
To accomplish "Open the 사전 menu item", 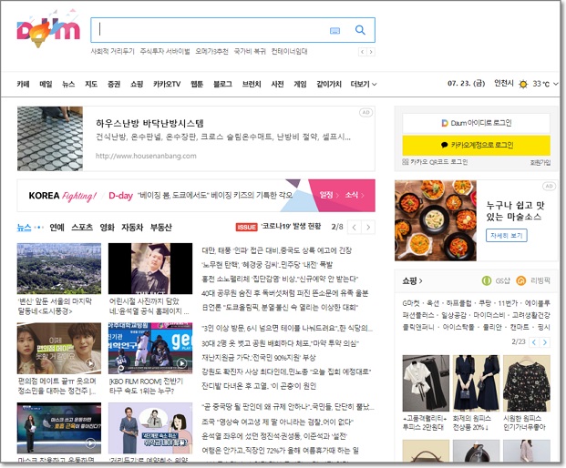I will (x=277, y=84).
